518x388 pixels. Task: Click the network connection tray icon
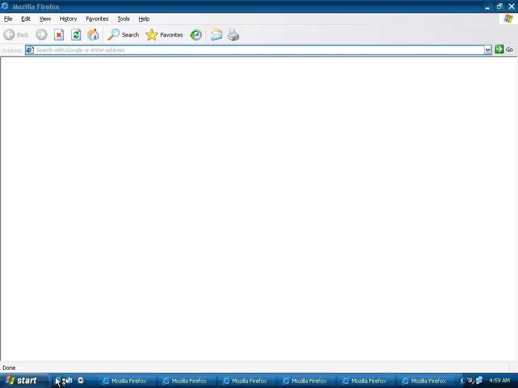pos(479,380)
